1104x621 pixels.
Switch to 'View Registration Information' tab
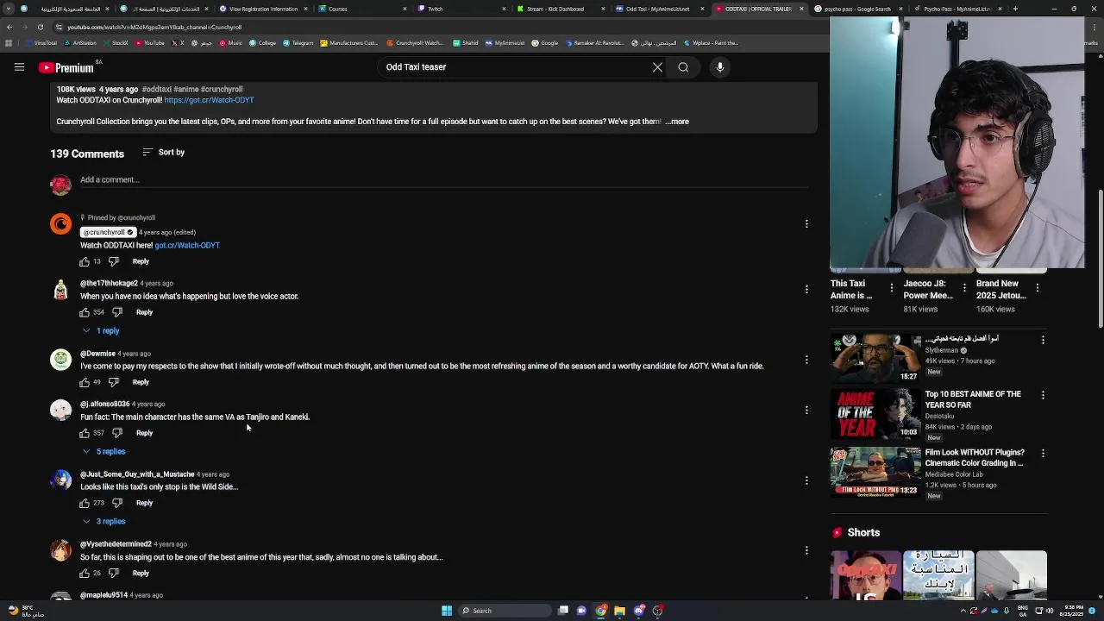tap(263, 9)
